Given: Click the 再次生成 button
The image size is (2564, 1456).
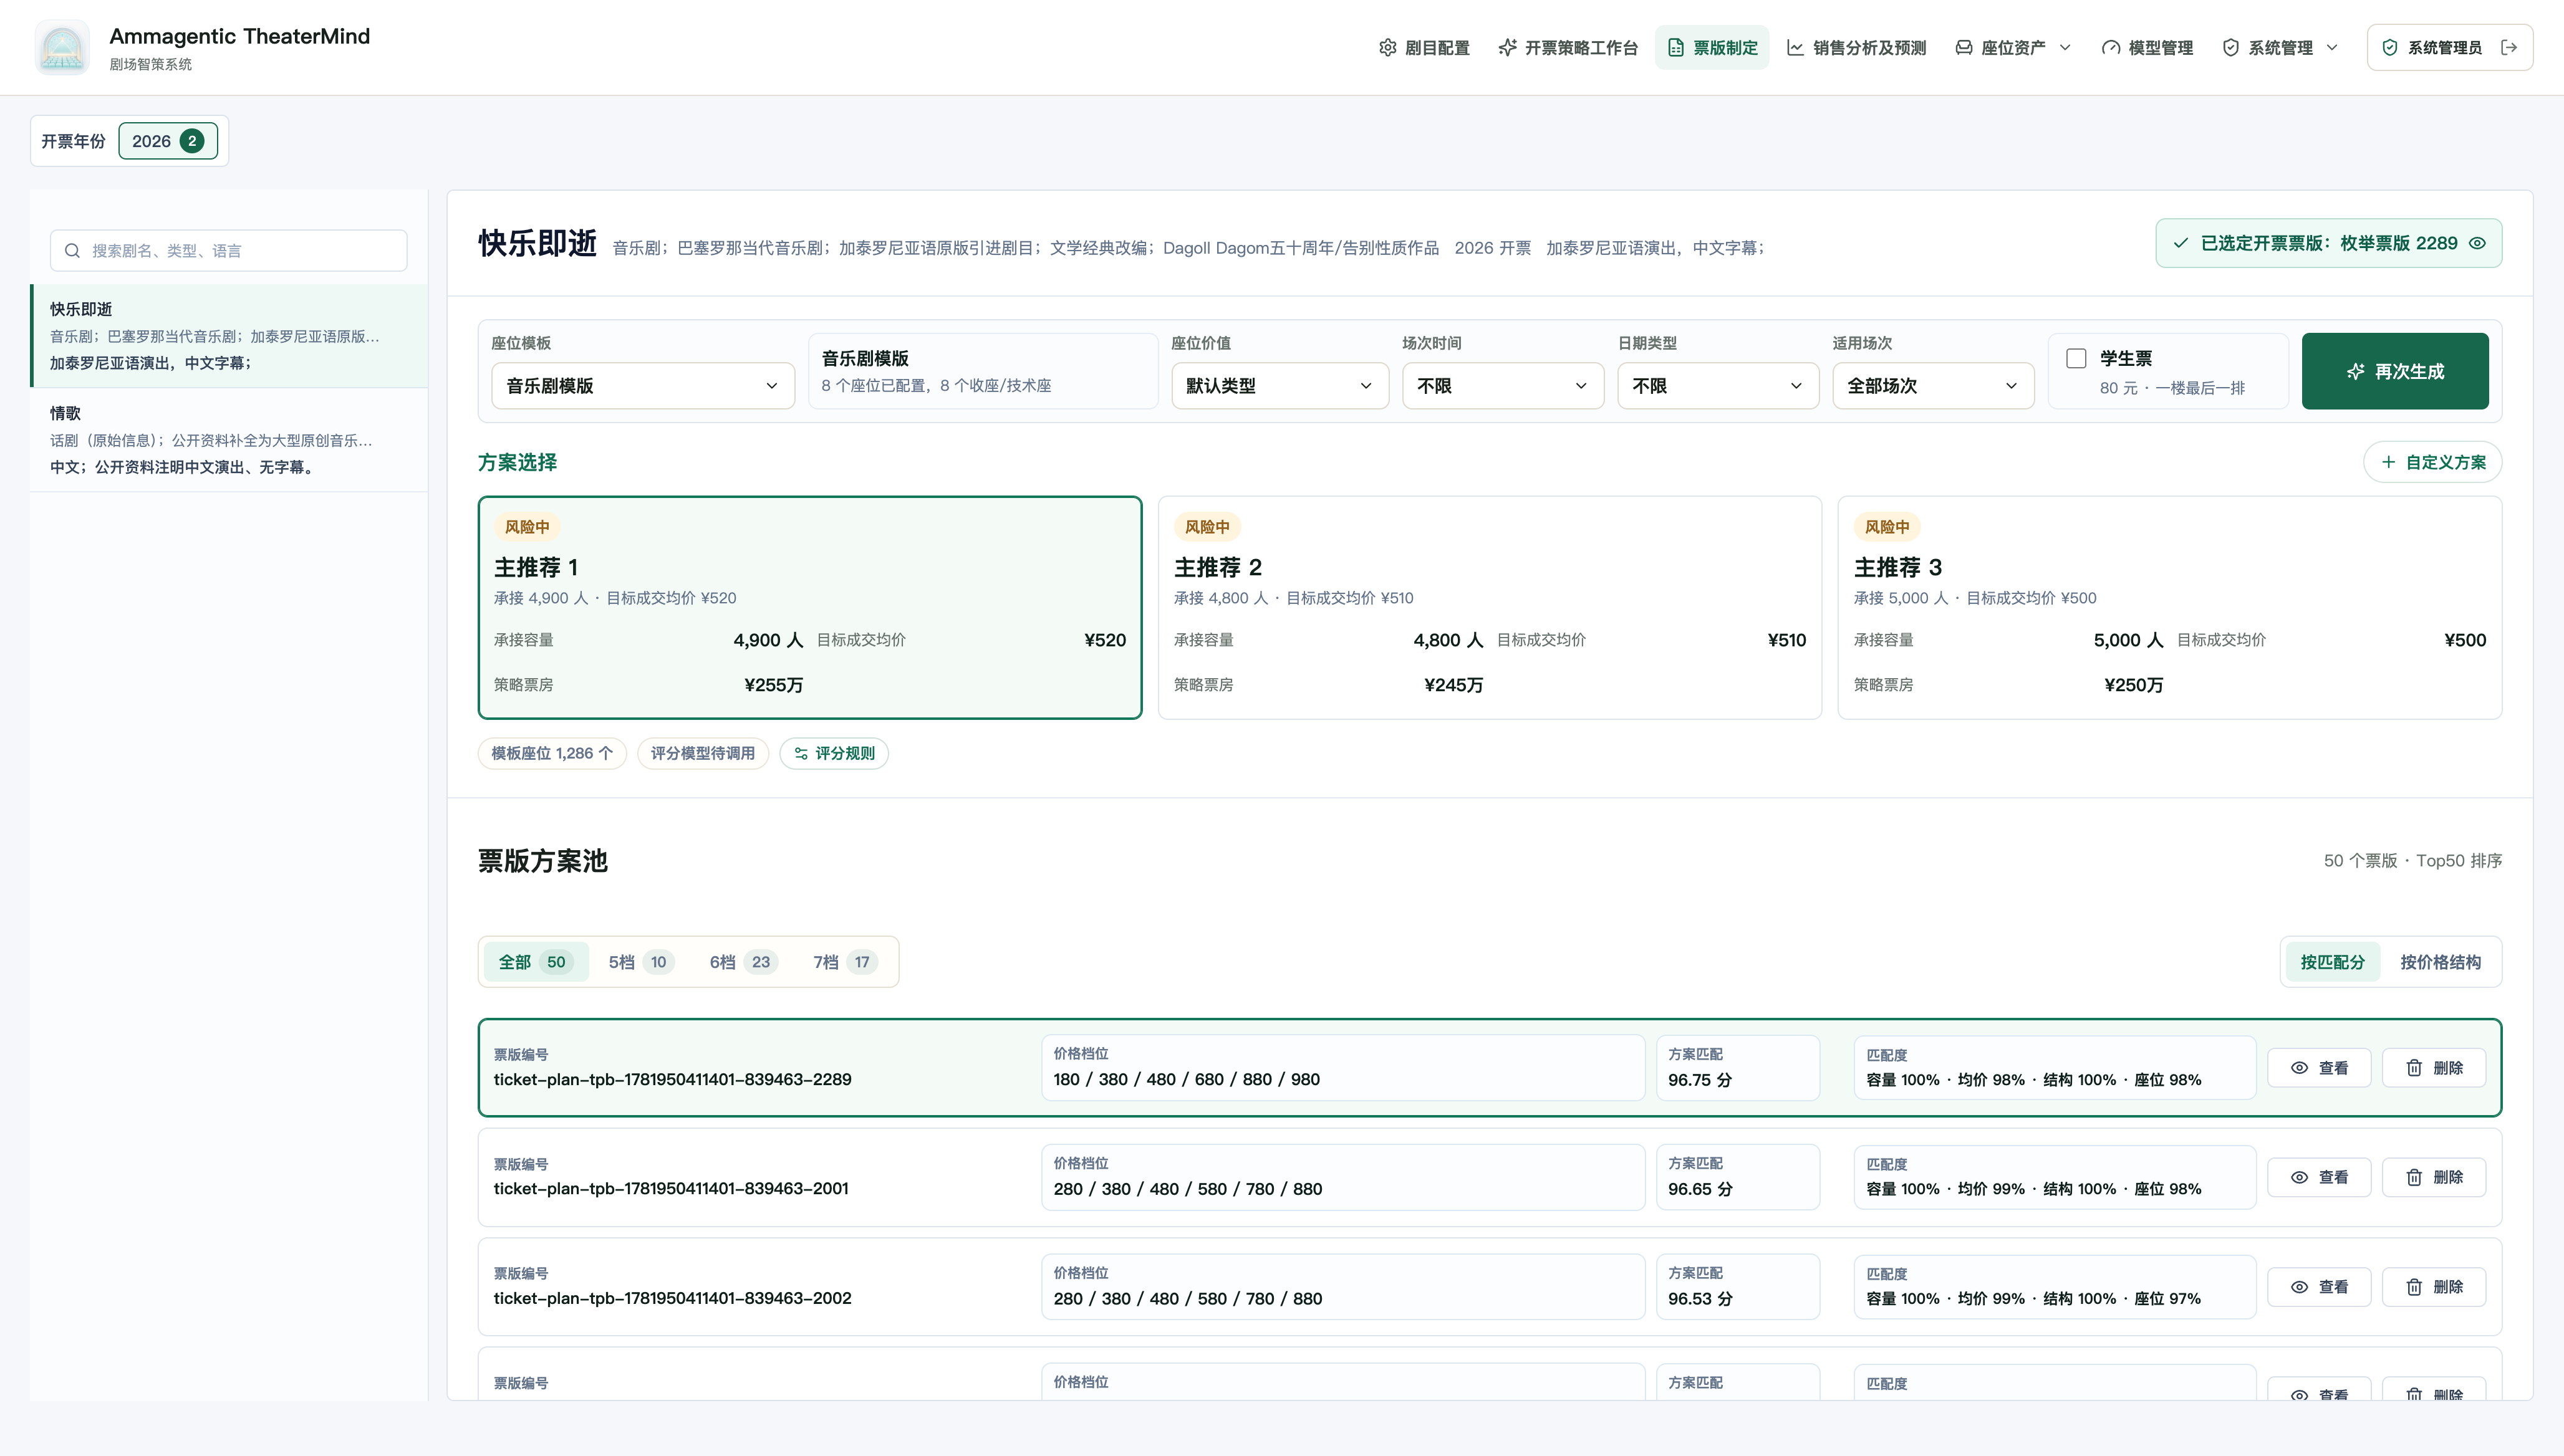Looking at the screenshot, I should 2395,372.
